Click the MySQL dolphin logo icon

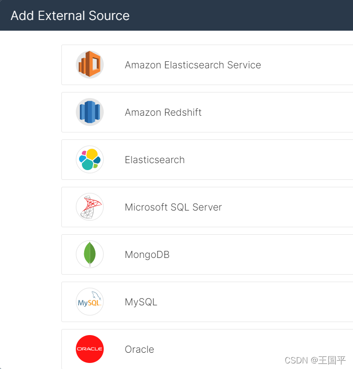tap(90, 302)
